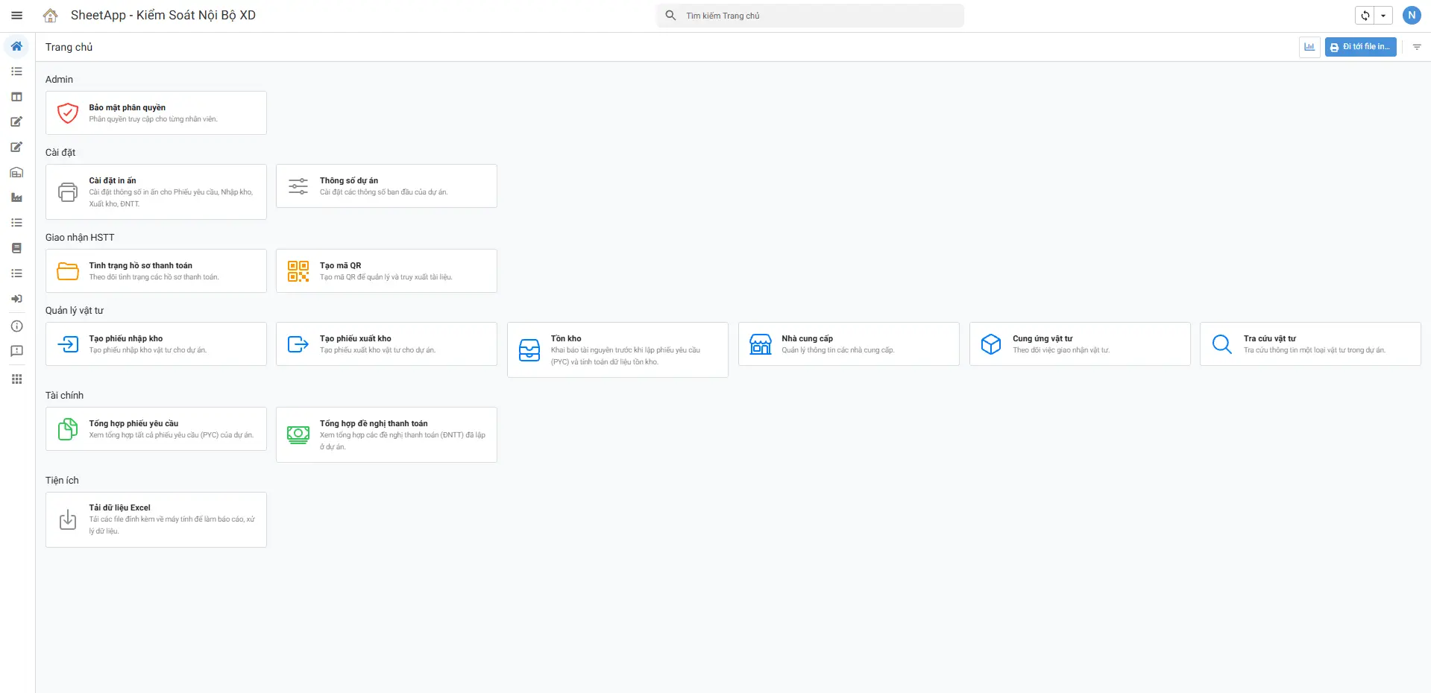This screenshot has width=1431, height=693.
Task: Open the columns layout sidebar icon
Action: pos(16,97)
